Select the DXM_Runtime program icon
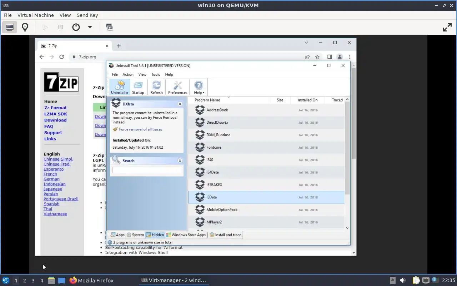457x286 pixels. [x=200, y=135]
